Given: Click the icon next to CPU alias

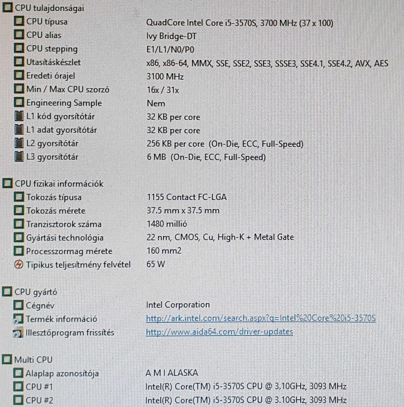Looking at the screenshot, I should click(x=19, y=35).
